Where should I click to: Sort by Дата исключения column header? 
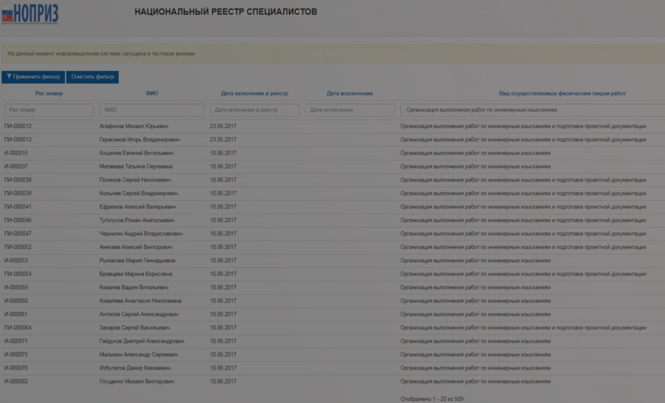click(x=349, y=94)
